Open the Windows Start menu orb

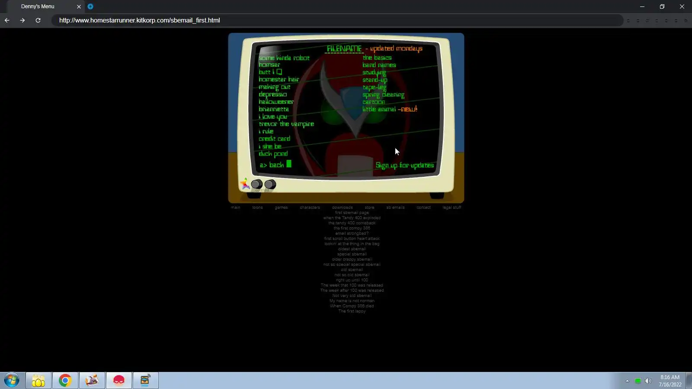pyautogui.click(x=12, y=380)
